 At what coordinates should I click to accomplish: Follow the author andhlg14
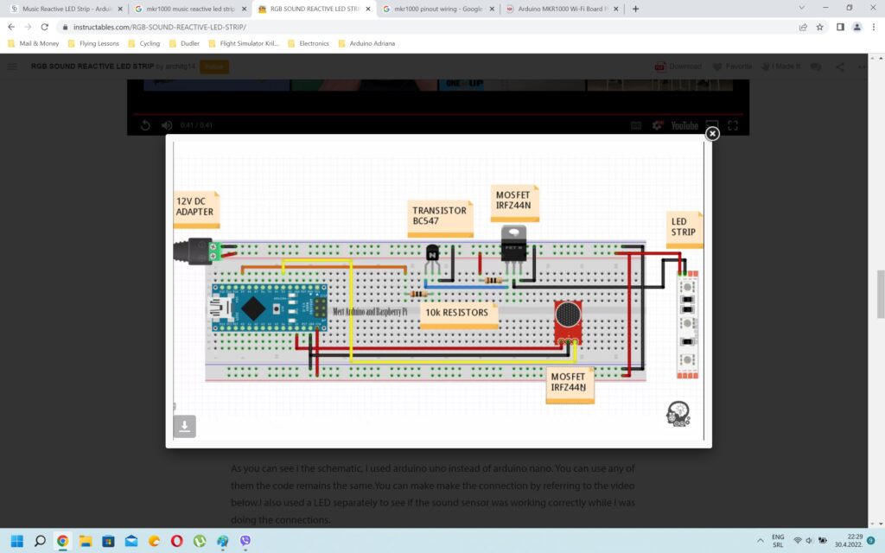213,66
